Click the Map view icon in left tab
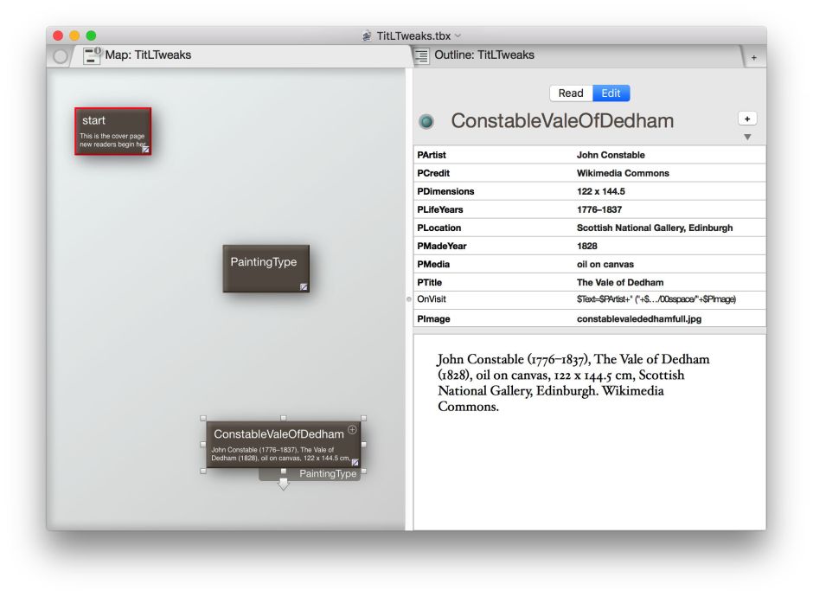The height and width of the screenshot is (597, 813). tap(93, 55)
